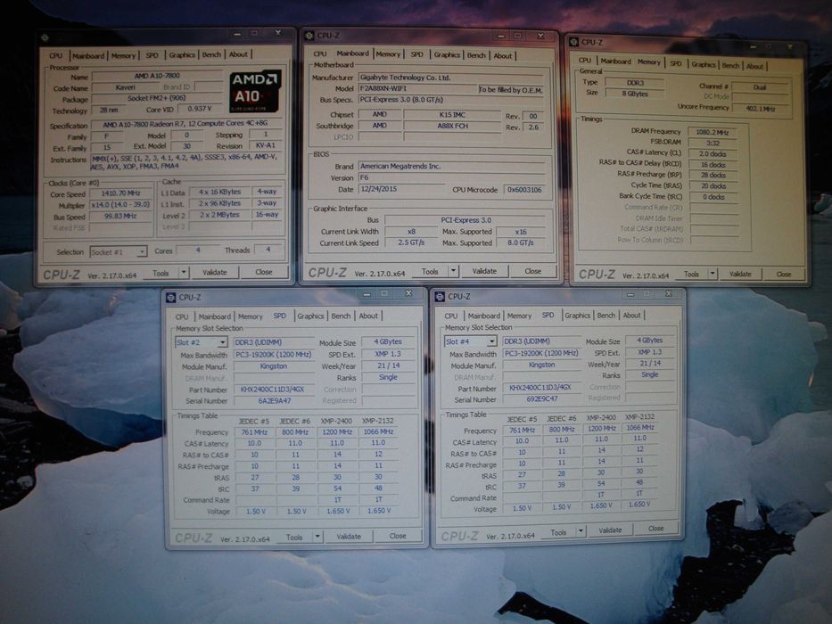Select Graphics tab in Slot #2 window
Viewport: 832px width, 624px height.
pyautogui.click(x=310, y=316)
